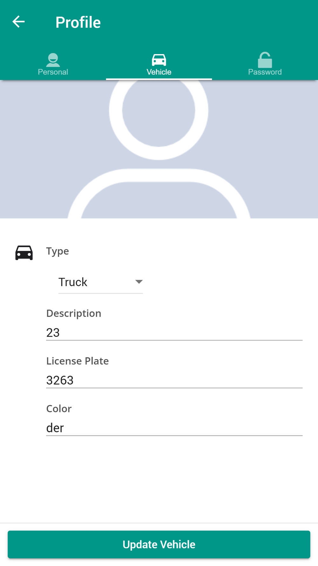Click the Profile title text
Screen dimensions: 318x566
point(78,22)
